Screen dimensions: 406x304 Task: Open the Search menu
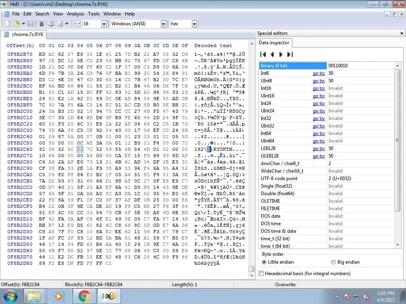(42, 14)
